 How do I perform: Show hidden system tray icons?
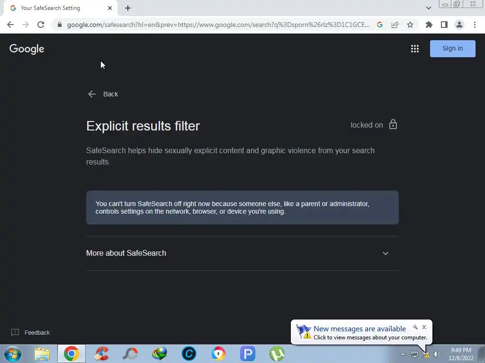point(403,354)
